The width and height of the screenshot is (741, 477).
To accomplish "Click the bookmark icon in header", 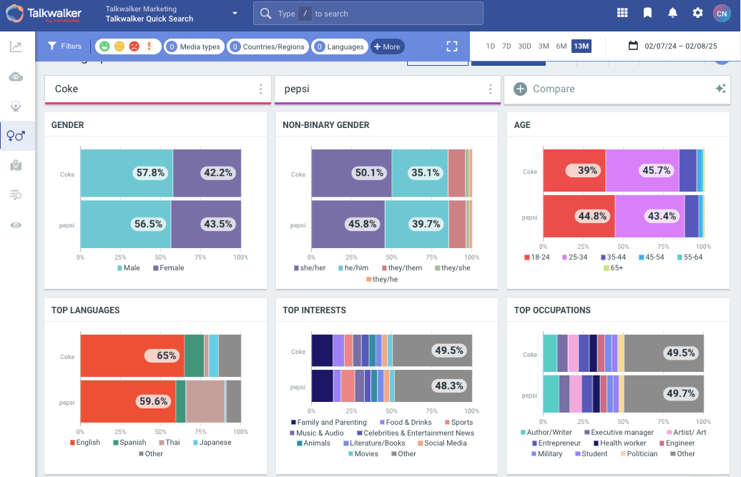I will (x=647, y=13).
